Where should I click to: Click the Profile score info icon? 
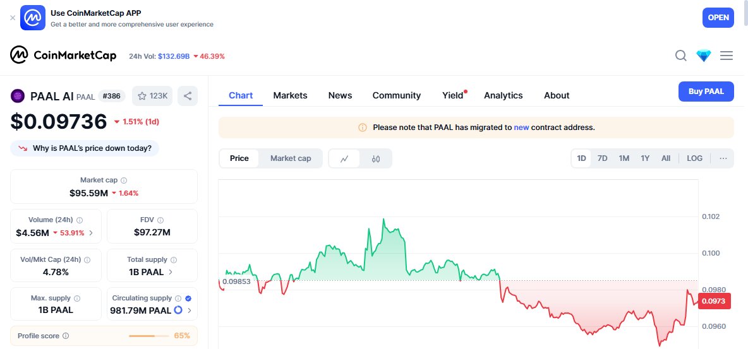[66, 336]
